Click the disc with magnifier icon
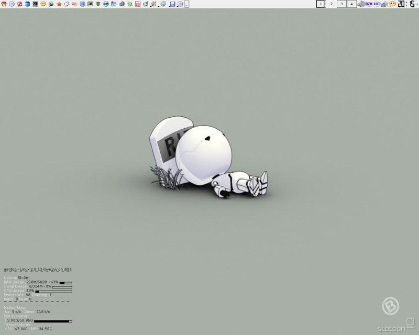The image size is (419, 335). [180, 4]
